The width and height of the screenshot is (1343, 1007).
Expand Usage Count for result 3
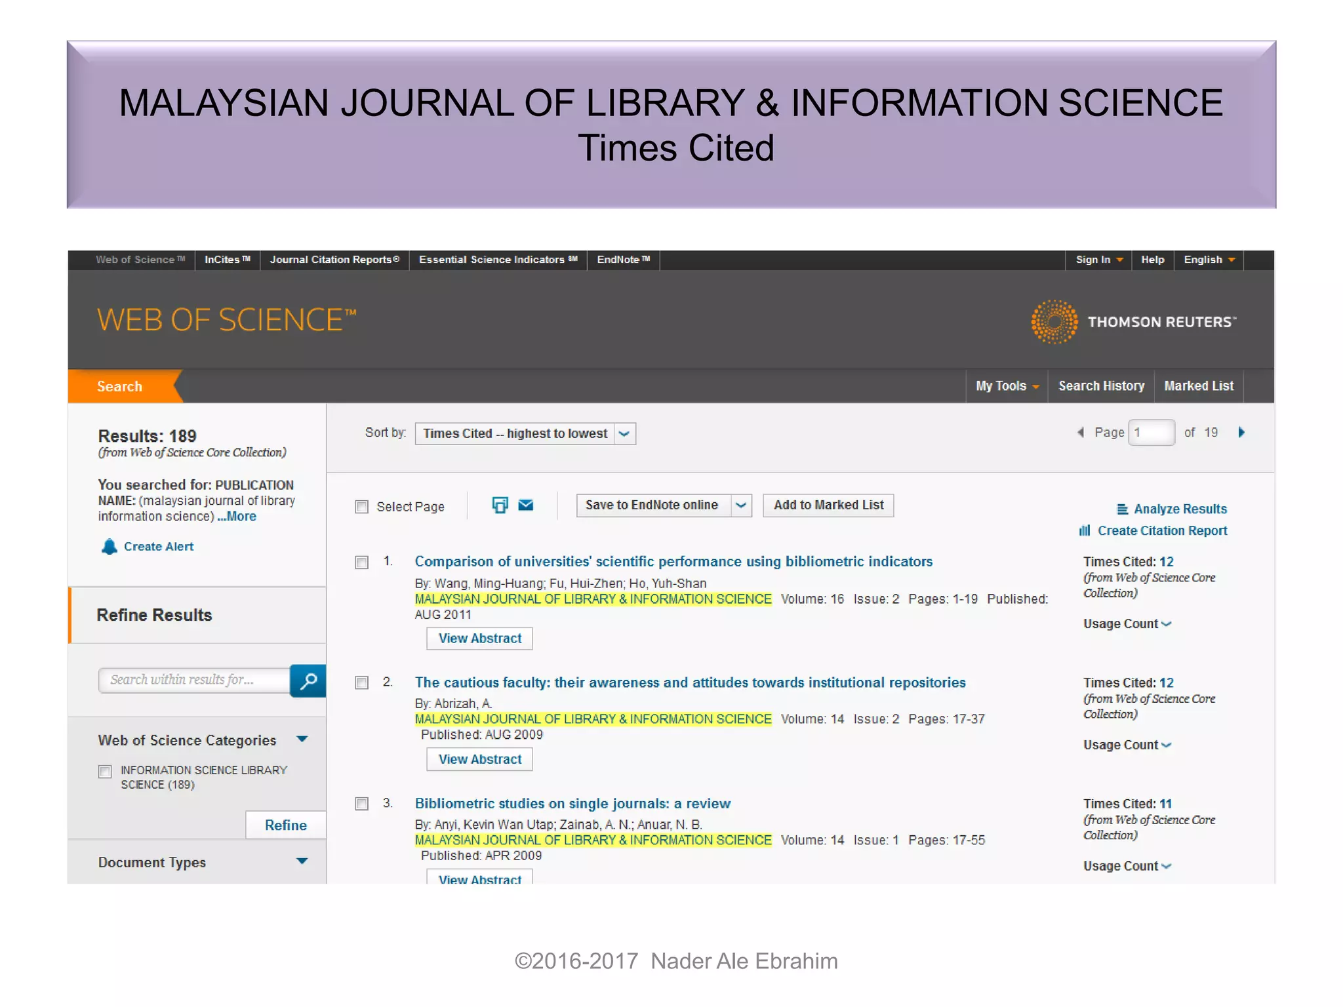pyautogui.click(x=1127, y=866)
